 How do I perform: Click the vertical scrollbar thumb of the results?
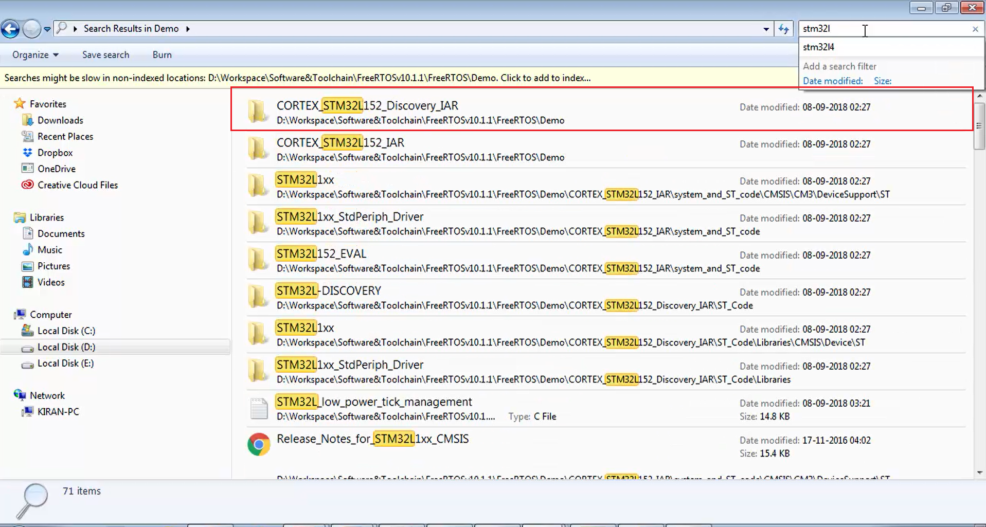(x=979, y=126)
